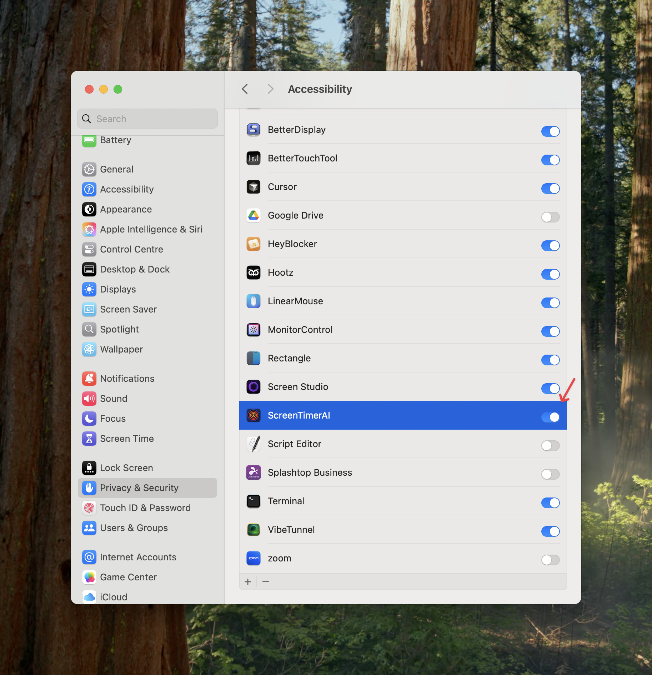Select Users & Groups in sidebar
The height and width of the screenshot is (675, 652).
[134, 527]
